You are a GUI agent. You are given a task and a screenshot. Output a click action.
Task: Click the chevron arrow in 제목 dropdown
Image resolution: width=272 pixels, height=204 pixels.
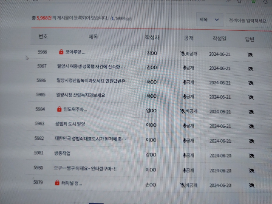point(217,20)
